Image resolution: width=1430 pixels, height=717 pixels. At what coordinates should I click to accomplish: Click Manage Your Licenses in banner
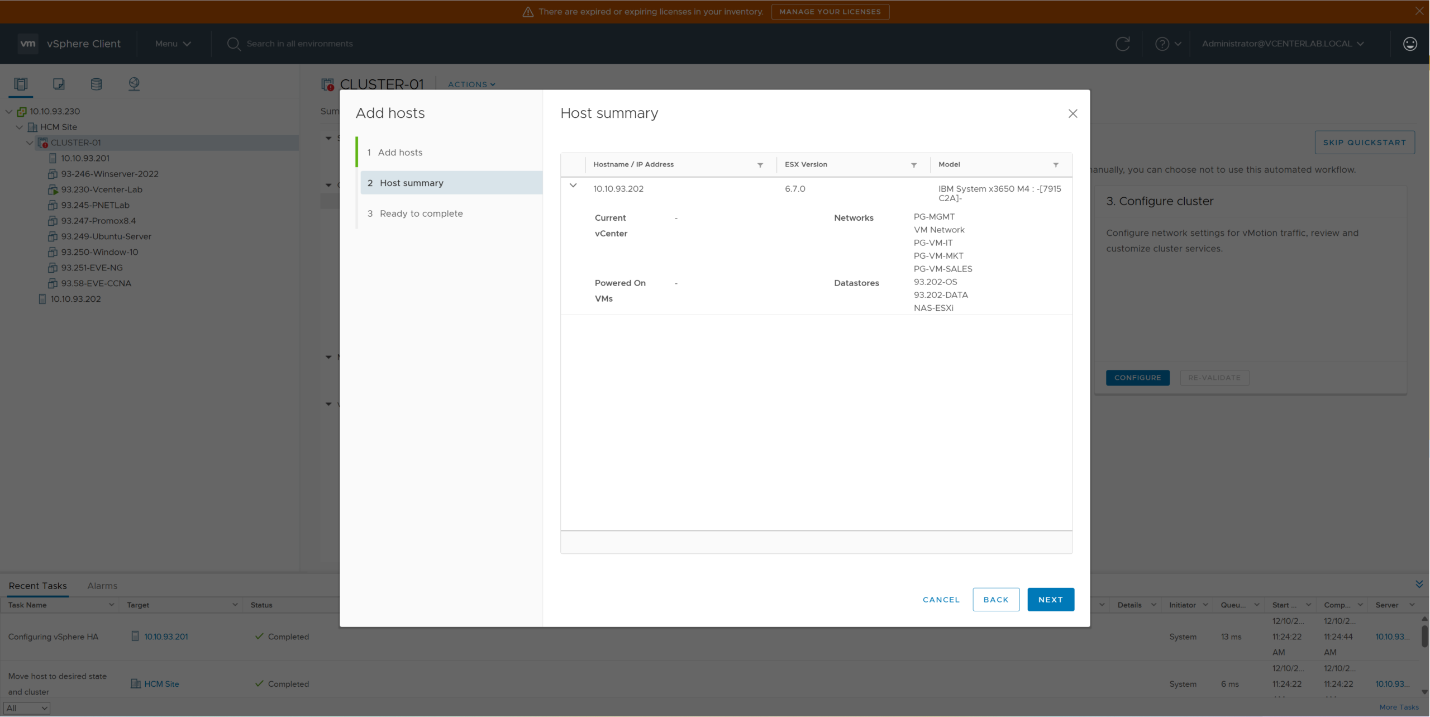point(830,12)
